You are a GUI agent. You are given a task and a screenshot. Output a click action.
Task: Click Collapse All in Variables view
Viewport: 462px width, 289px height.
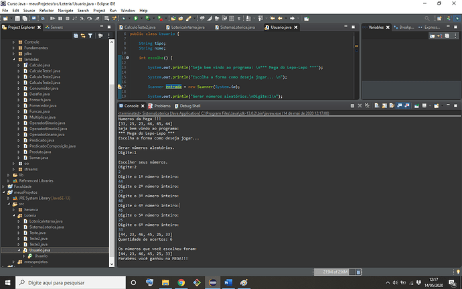point(447,36)
